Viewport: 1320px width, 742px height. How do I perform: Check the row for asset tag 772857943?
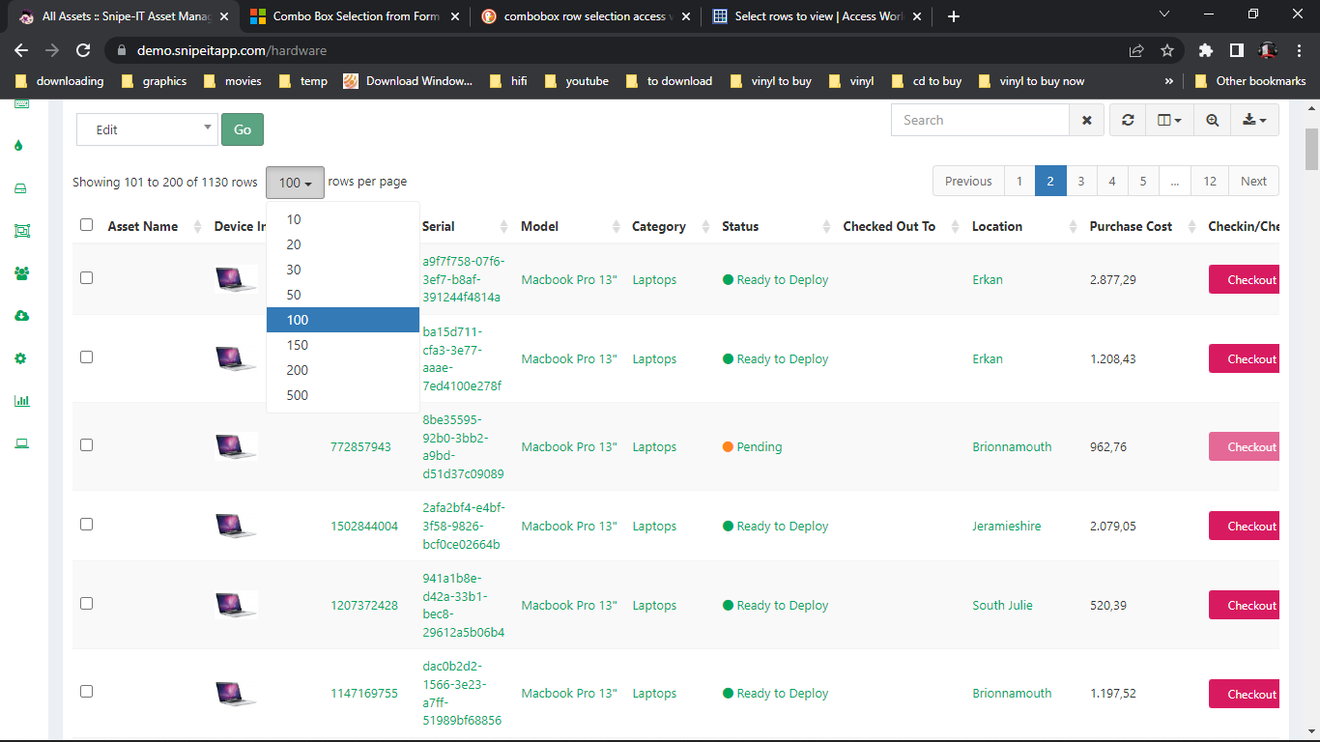coord(86,444)
